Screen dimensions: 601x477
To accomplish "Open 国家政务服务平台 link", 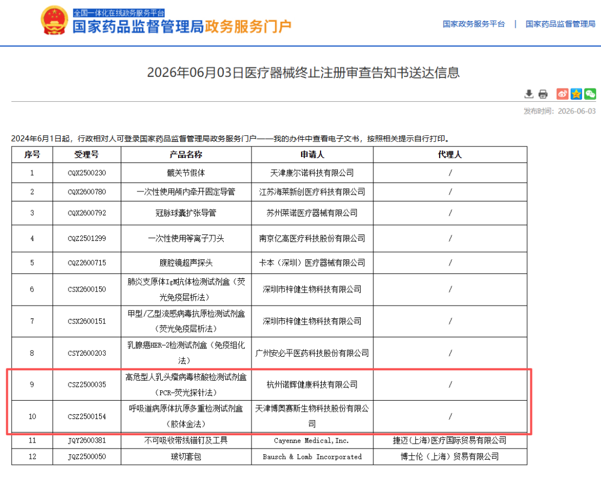I will pyautogui.click(x=474, y=24).
